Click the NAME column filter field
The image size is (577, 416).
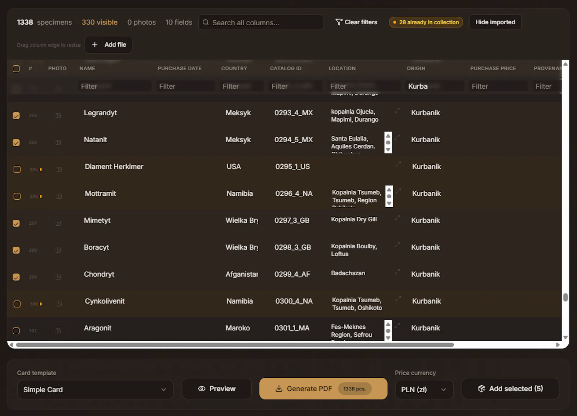pyautogui.click(x=115, y=86)
